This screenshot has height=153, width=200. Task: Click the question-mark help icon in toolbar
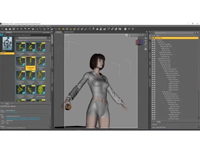click(x=133, y=29)
